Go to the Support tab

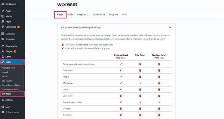click(113, 15)
